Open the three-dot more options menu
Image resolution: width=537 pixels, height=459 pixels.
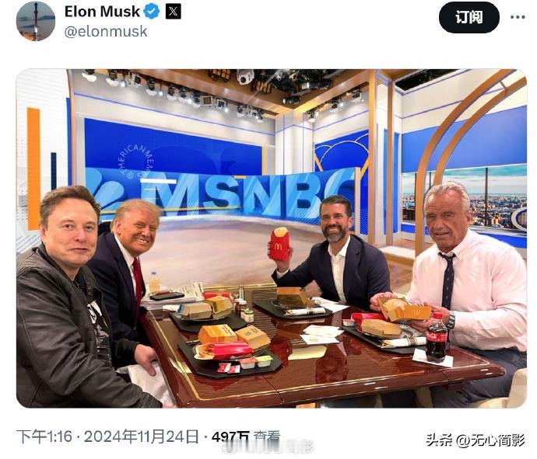[x=518, y=17]
